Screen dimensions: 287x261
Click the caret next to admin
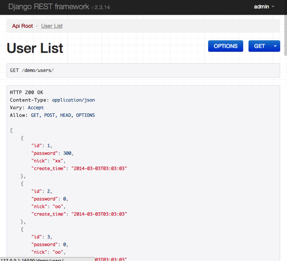(x=273, y=7)
